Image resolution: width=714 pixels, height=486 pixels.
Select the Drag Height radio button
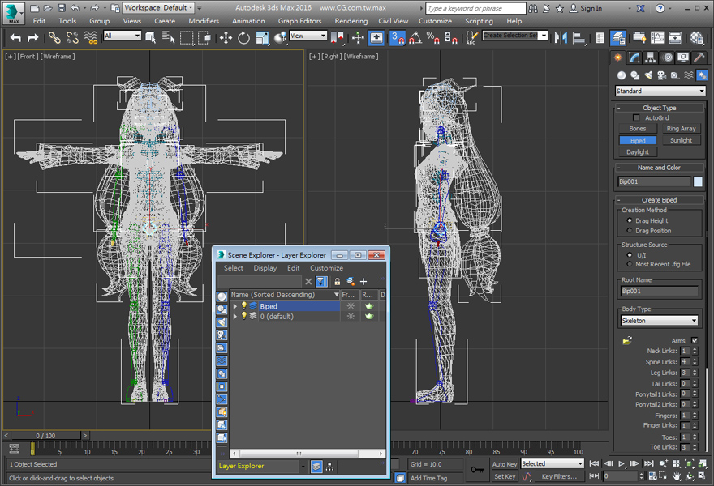(630, 220)
